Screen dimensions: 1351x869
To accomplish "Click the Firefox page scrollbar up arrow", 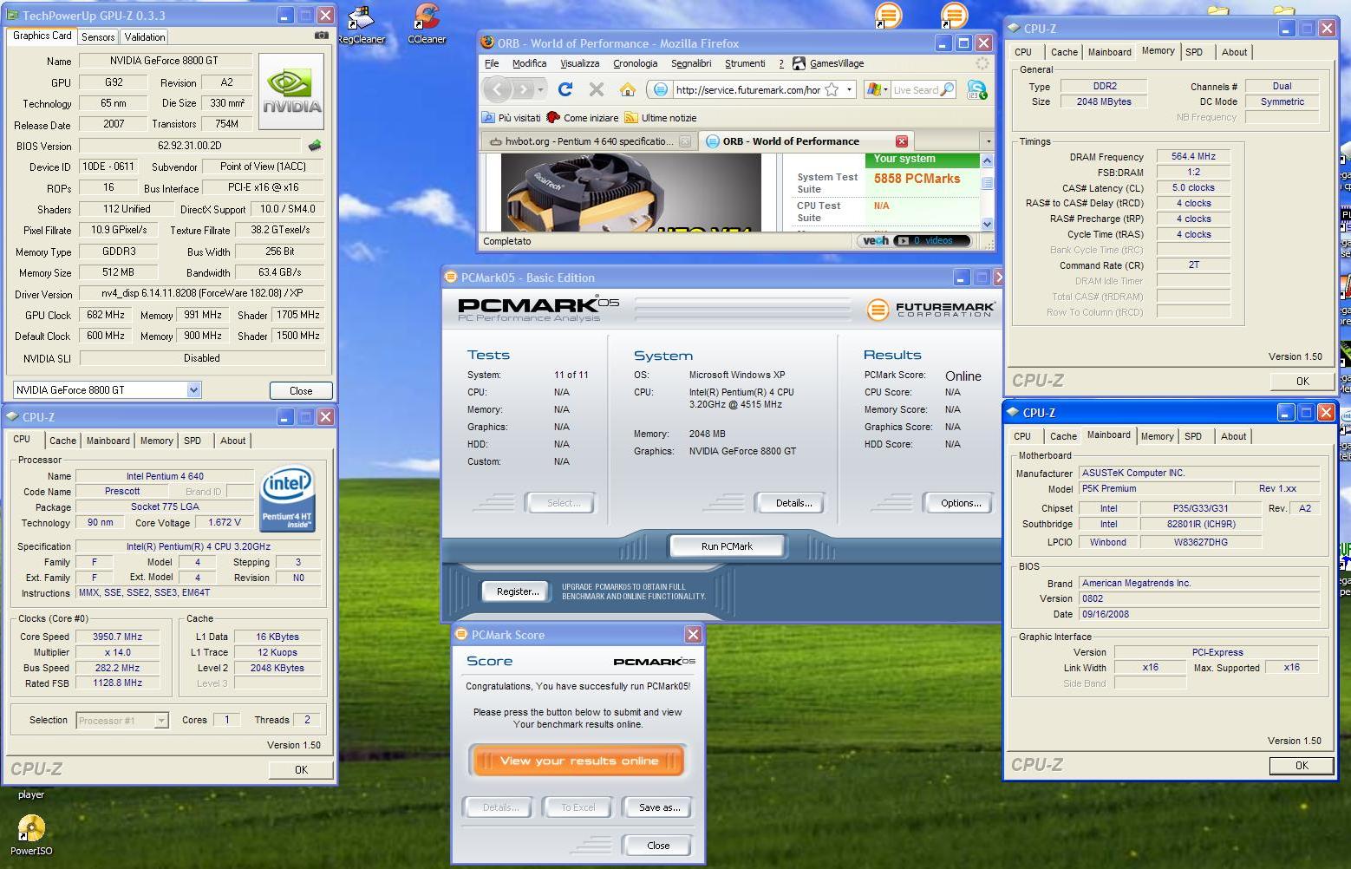I will pos(987,161).
